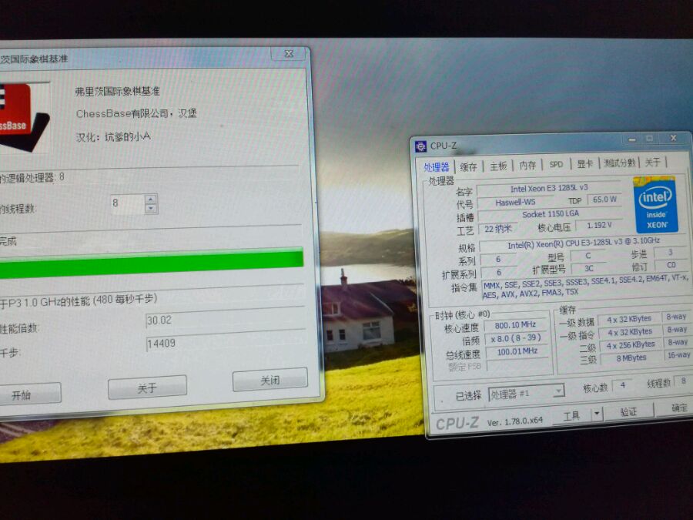Image resolution: width=693 pixels, height=520 pixels.
Task: Click the 关于 button in Fritz benchmark
Action: (147, 387)
